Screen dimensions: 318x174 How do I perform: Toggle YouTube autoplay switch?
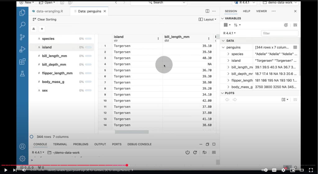tap(265, 170)
